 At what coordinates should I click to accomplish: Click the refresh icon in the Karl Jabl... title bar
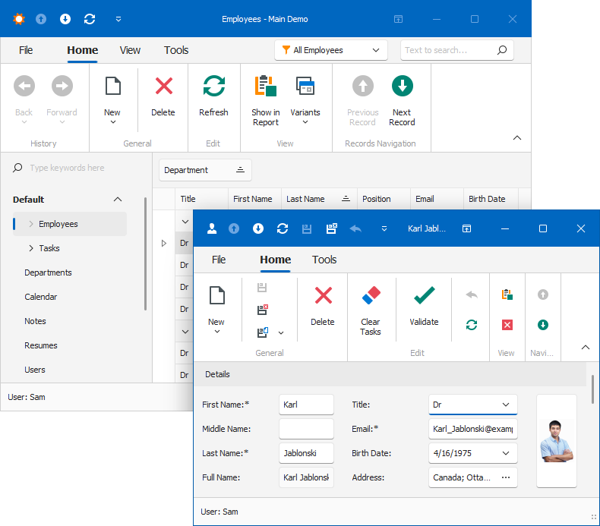[283, 228]
